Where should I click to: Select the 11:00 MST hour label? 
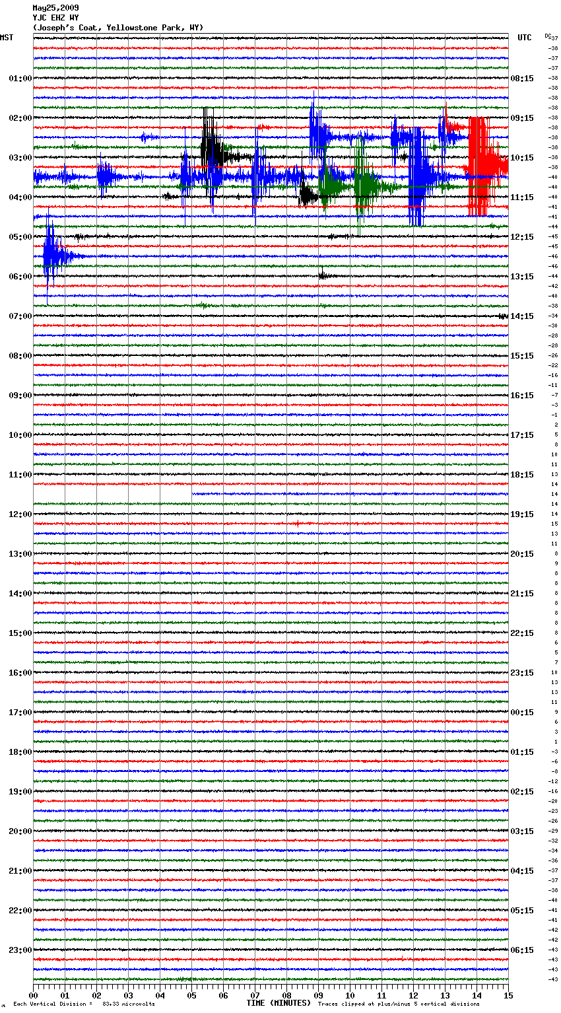pos(20,475)
